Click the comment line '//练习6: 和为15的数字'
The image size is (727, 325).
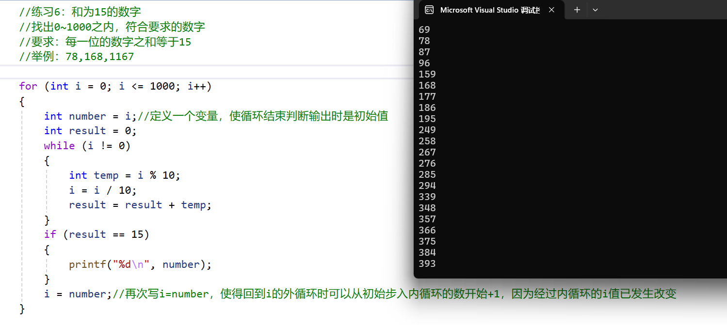80,12
